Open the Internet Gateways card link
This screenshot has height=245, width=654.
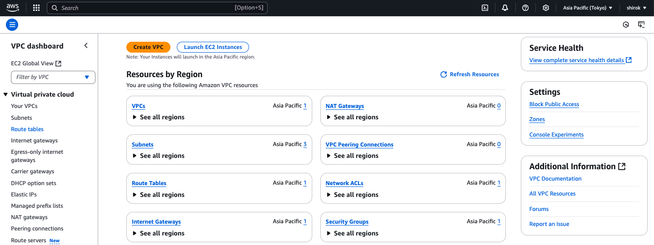(x=156, y=222)
